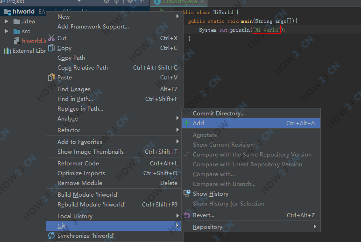361x242 pixels.
Task: Click the Cut scissors icon
Action: point(51,38)
